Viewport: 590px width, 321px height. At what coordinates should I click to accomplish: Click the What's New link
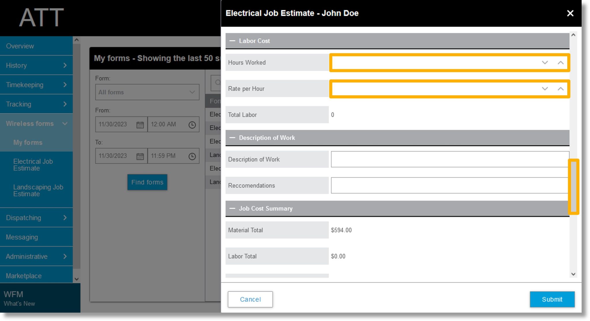(19, 304)
